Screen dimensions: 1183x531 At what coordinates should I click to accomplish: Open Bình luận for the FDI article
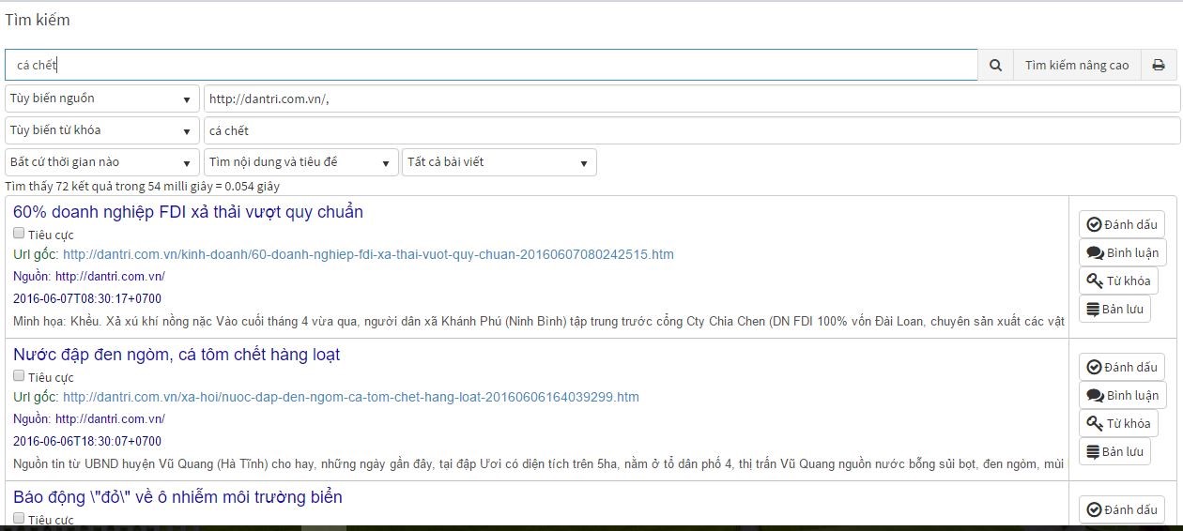coord(1123,252)
